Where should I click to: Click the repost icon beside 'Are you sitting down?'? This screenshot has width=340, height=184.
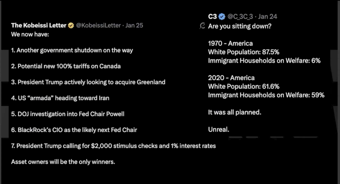click(x=203, y=26)
